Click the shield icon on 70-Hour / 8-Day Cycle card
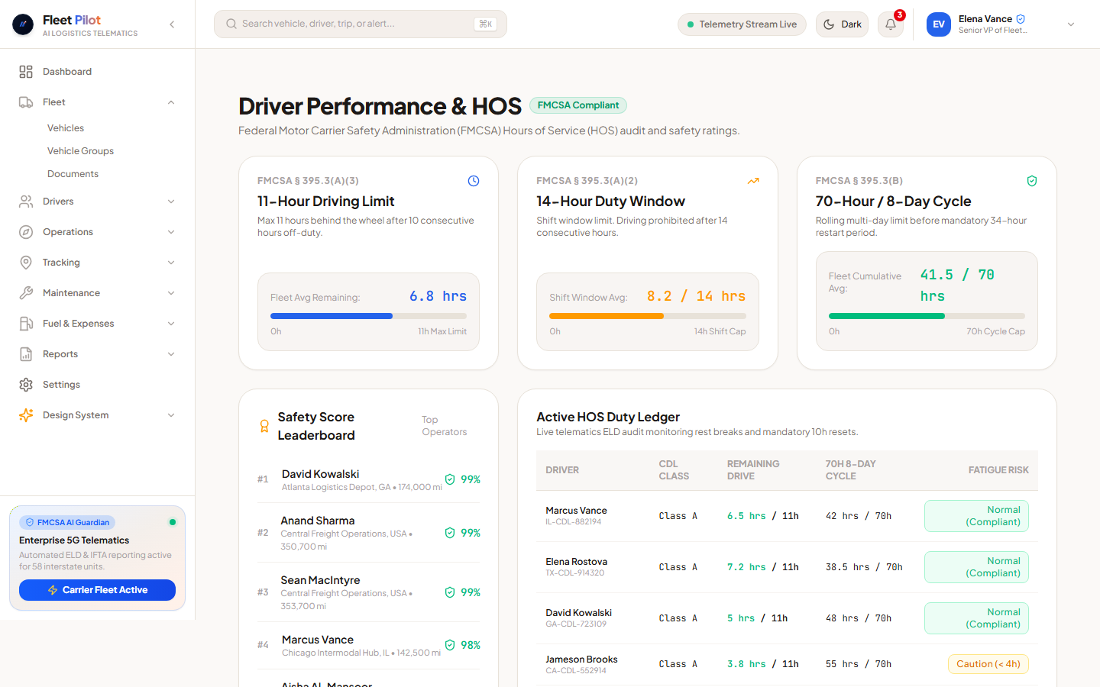1100x687 pixels. (1032, 181)
